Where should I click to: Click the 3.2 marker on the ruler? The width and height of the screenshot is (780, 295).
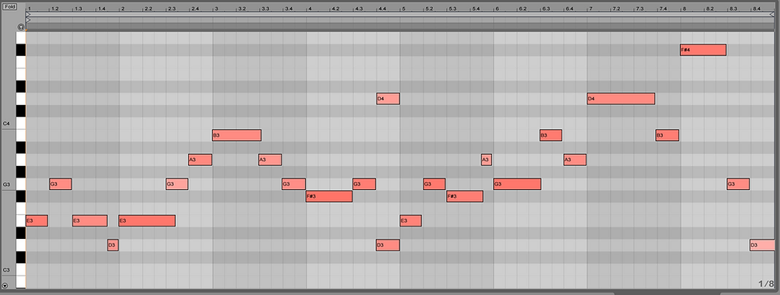pos(242,9)
